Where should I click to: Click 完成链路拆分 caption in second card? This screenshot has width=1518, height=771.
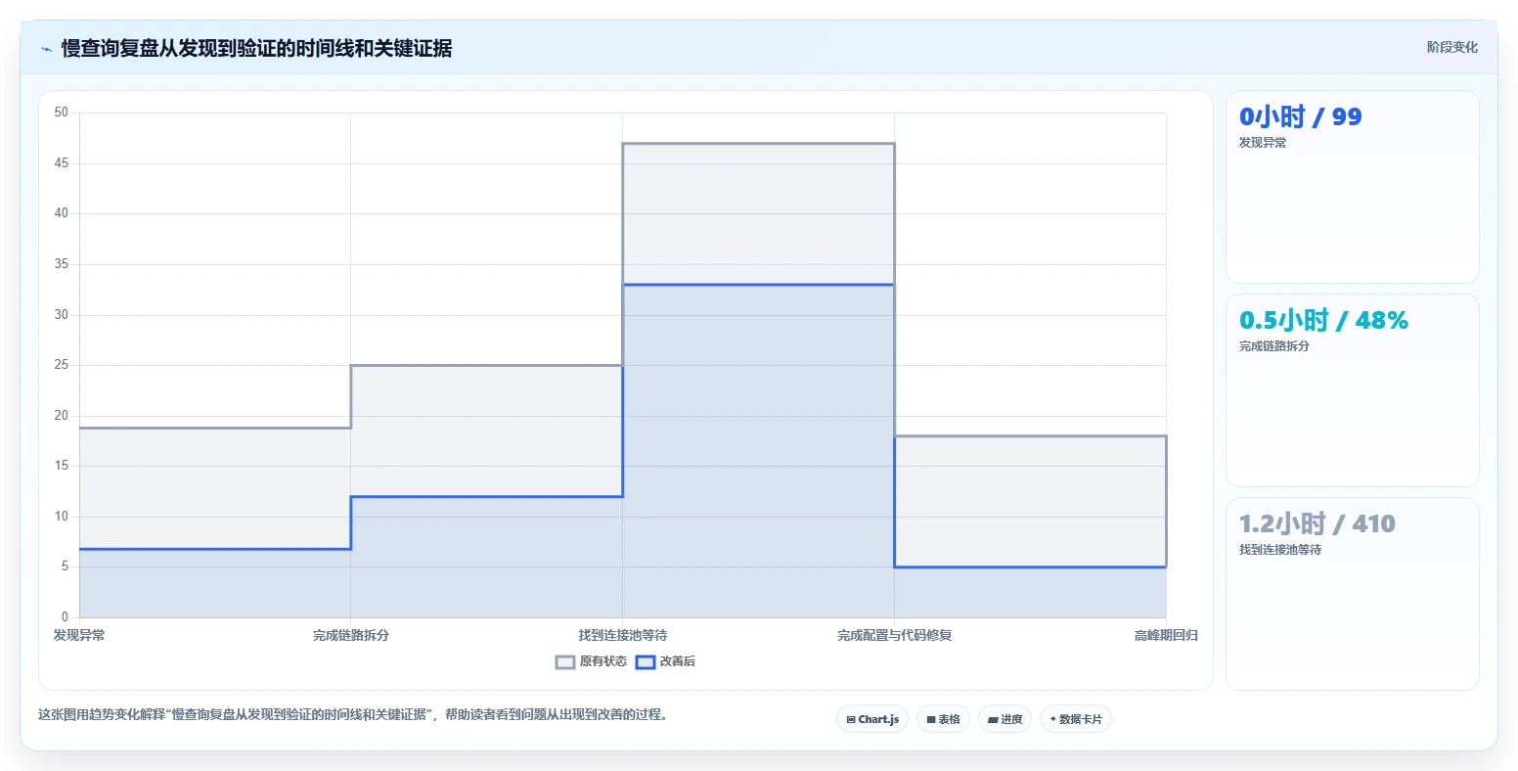[1274, 346]
